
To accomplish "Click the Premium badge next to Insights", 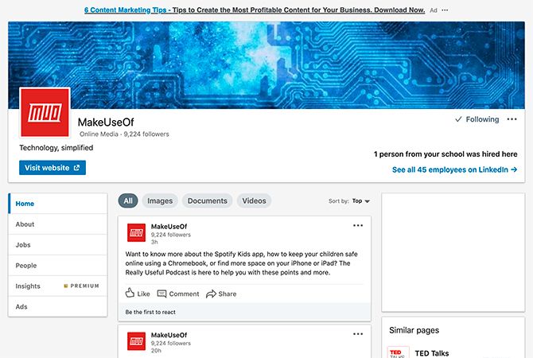I will click(x=82, y=286).
